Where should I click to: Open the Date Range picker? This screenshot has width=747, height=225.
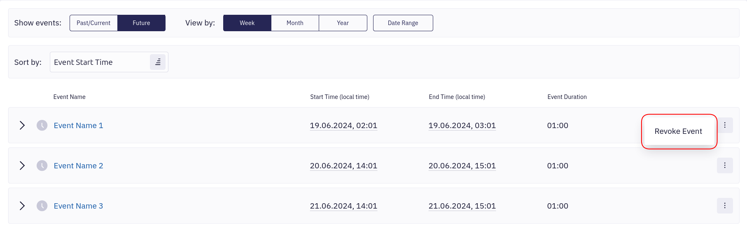pos(403,23)
